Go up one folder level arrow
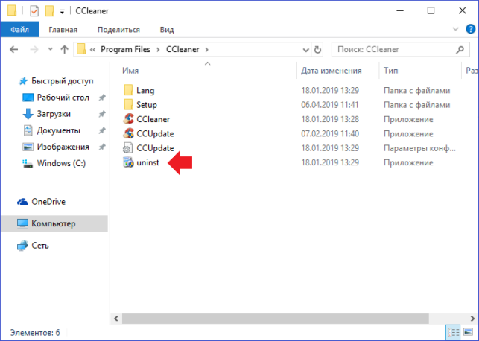 click(x=64, y=49)
